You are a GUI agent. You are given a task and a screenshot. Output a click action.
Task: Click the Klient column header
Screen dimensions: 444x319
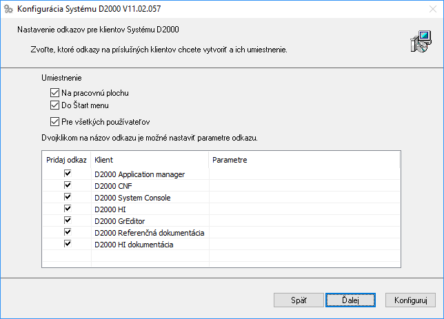150,160
